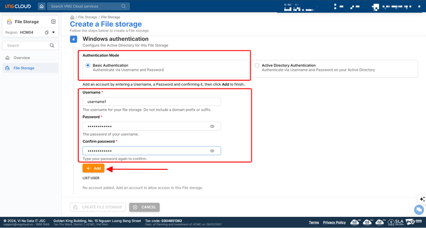The image size is (426, 228).
Task: Expand the Region dropdown arrow
Action: (54, 33)
